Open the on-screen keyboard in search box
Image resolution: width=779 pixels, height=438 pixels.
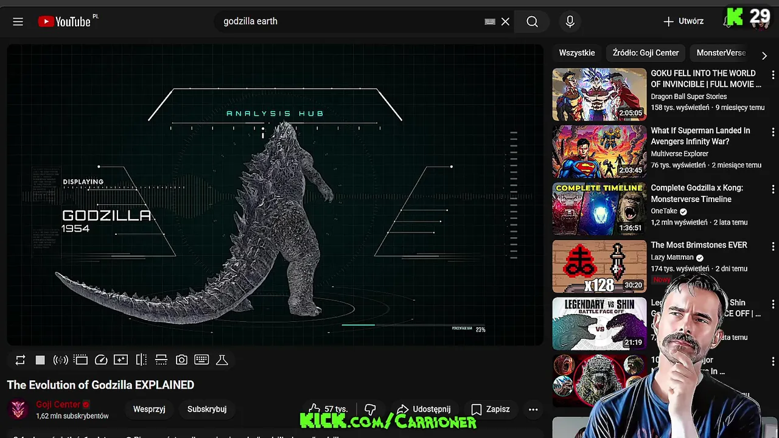pyautogui.click(x=490, y=21)
